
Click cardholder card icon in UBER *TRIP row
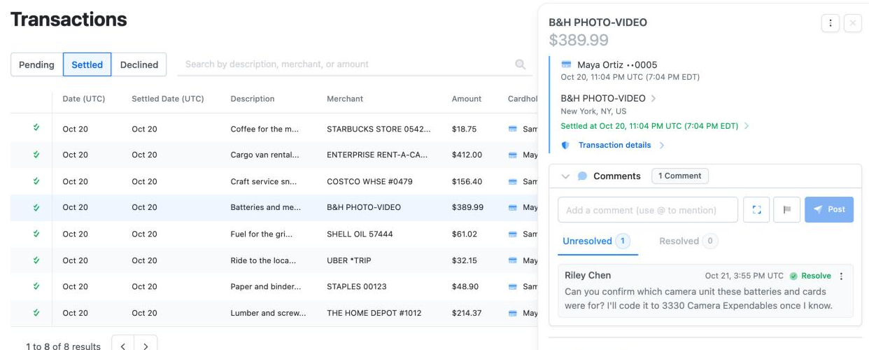pyautogui.click(x=513, y=260)
